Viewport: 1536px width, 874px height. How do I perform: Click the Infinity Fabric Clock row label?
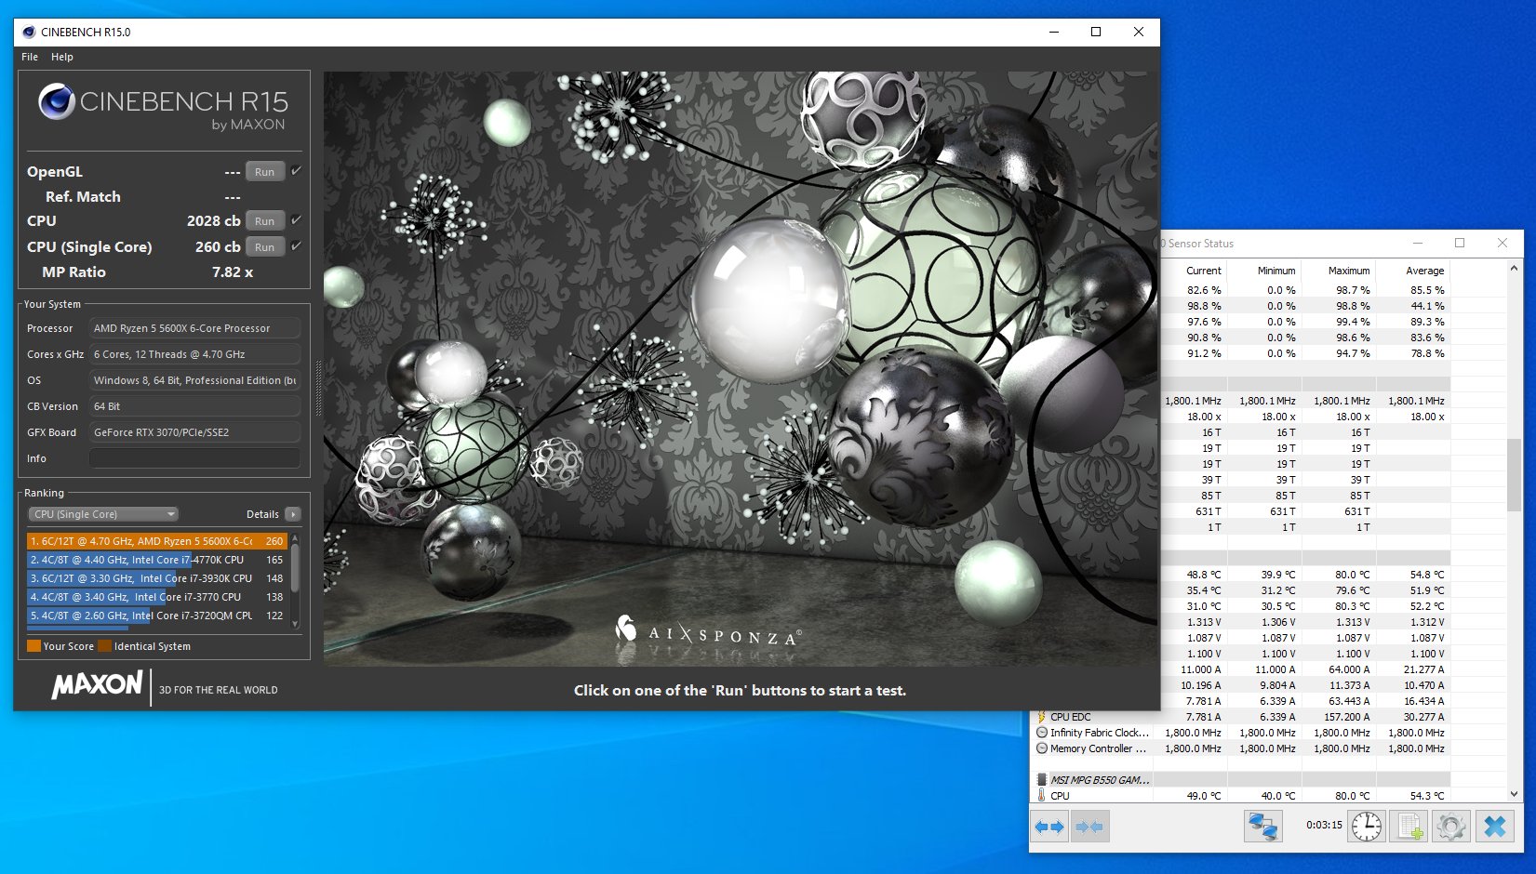pyautogui.click(x=1100, y=733)
